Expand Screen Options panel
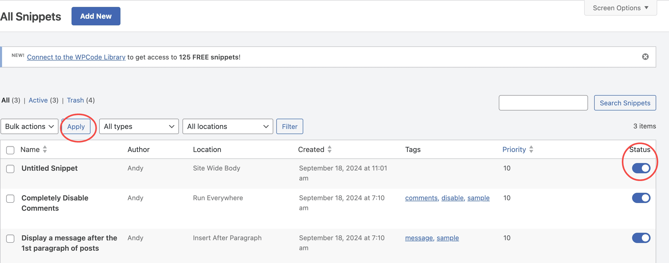669x263 pixels. coord(620,8)
